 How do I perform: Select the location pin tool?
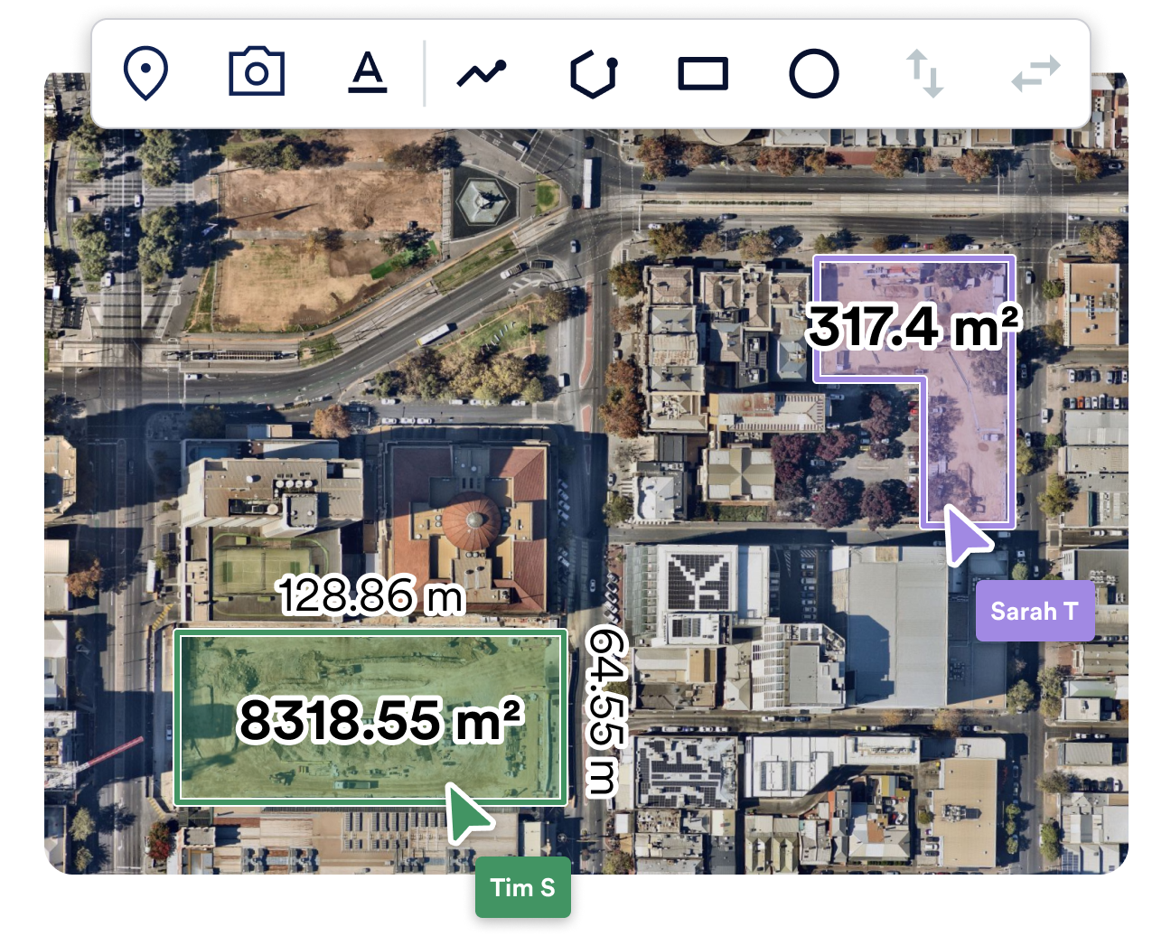[x=146, y=73]
